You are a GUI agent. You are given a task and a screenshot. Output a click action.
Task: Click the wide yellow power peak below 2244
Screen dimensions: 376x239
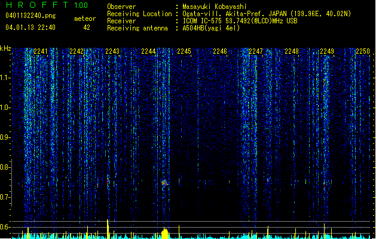(165, 234)
